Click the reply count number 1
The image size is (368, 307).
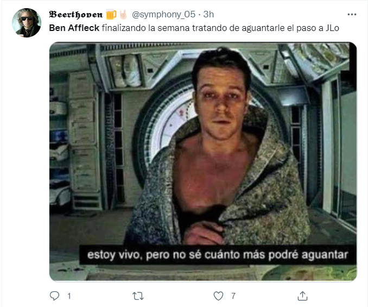[69, 296]
